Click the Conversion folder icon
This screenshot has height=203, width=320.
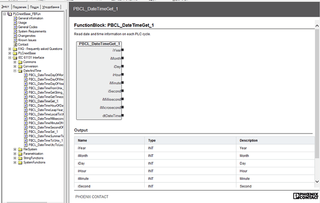[20, 67]
